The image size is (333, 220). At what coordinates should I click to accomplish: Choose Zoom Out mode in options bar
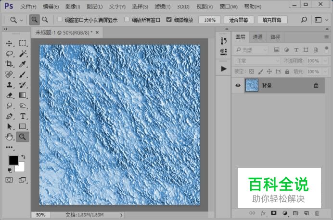[x=45, y=20]
